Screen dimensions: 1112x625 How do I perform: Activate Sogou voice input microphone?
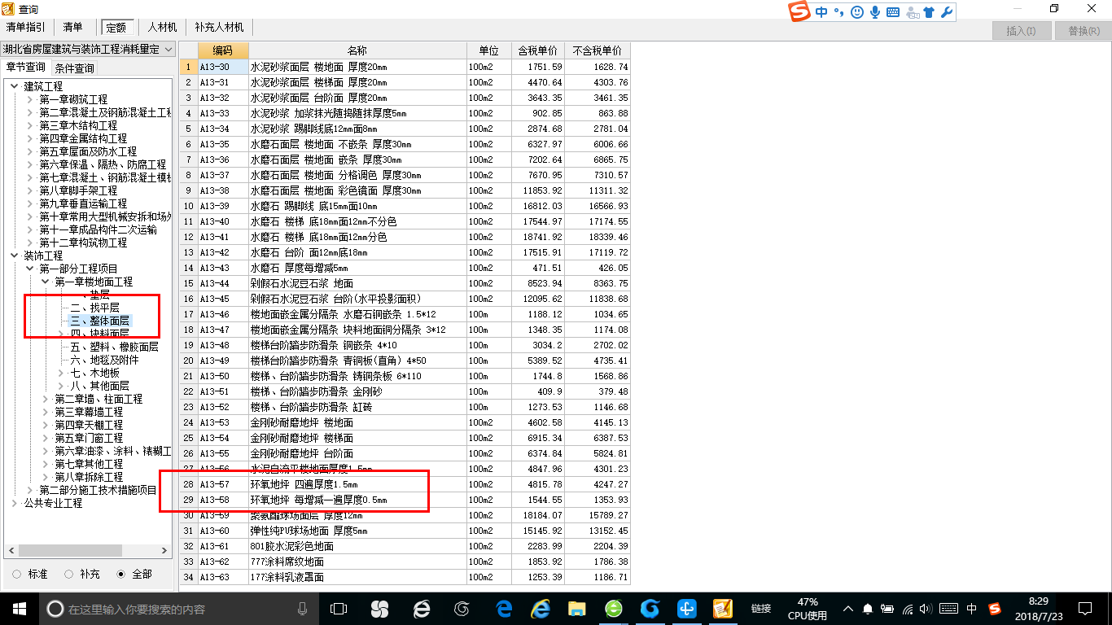[x=875, y=12]
